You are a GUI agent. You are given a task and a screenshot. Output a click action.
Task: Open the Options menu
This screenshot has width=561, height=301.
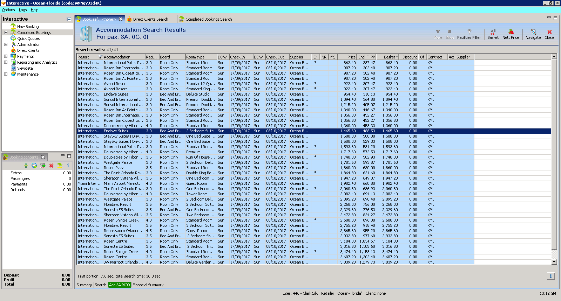coord(8,10)
